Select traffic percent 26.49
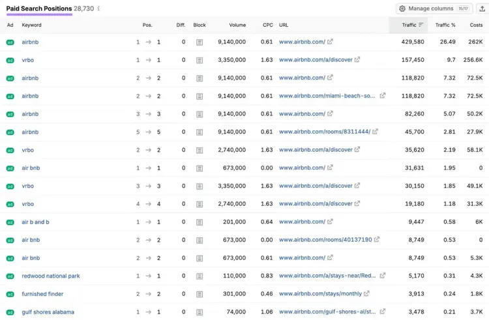Screen dimensions: 489x320 pos(447,42)
